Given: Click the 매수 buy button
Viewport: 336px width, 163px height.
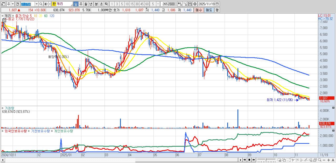Looking at the screenshot, I should 198,10.
